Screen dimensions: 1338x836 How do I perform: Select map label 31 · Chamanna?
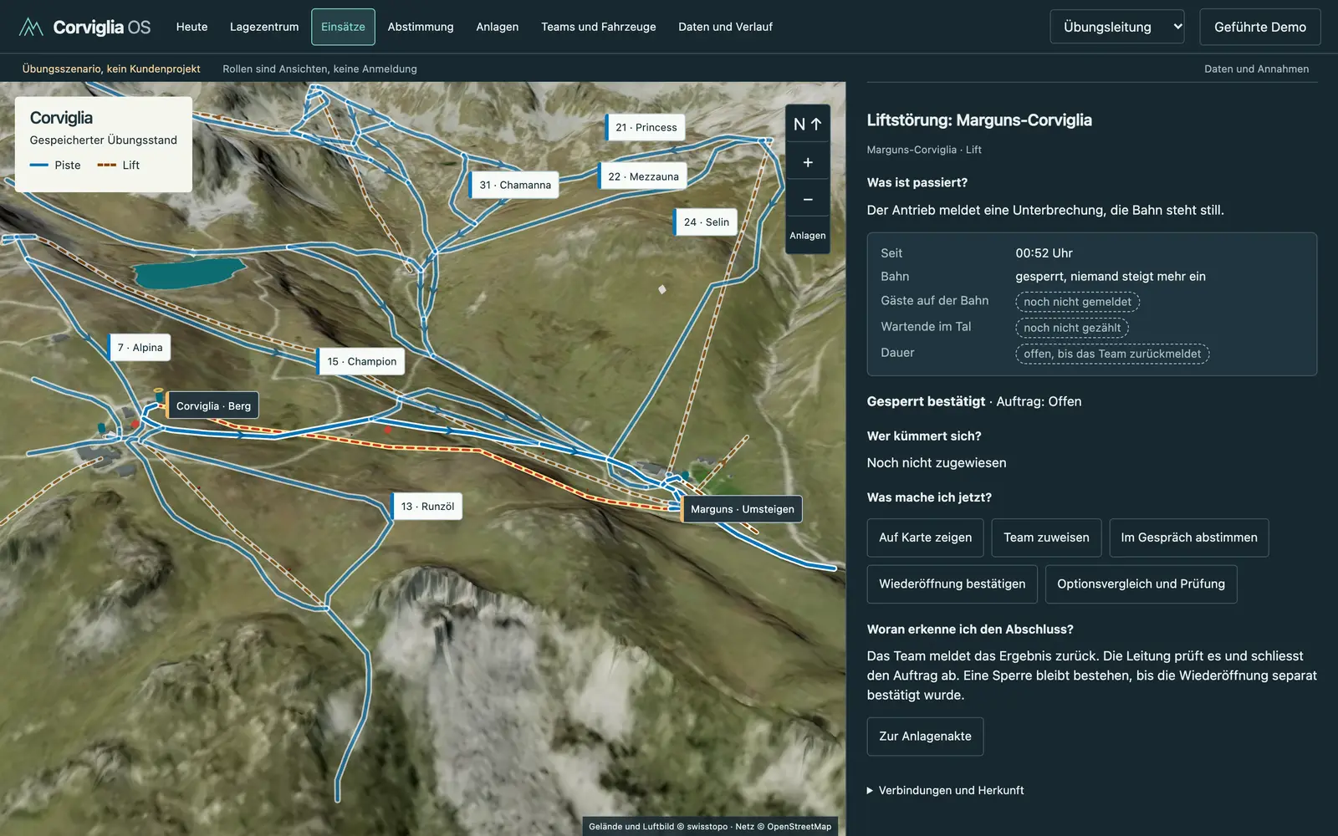(x=514, y=185)
